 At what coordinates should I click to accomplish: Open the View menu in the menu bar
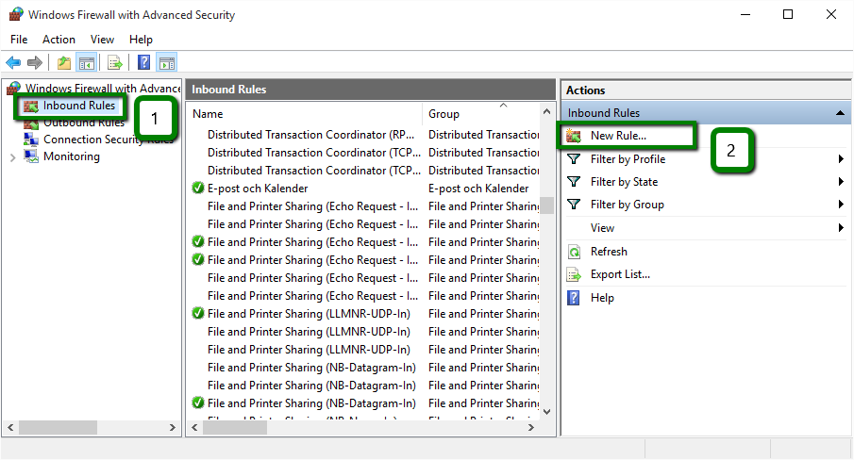click(102, 40)
